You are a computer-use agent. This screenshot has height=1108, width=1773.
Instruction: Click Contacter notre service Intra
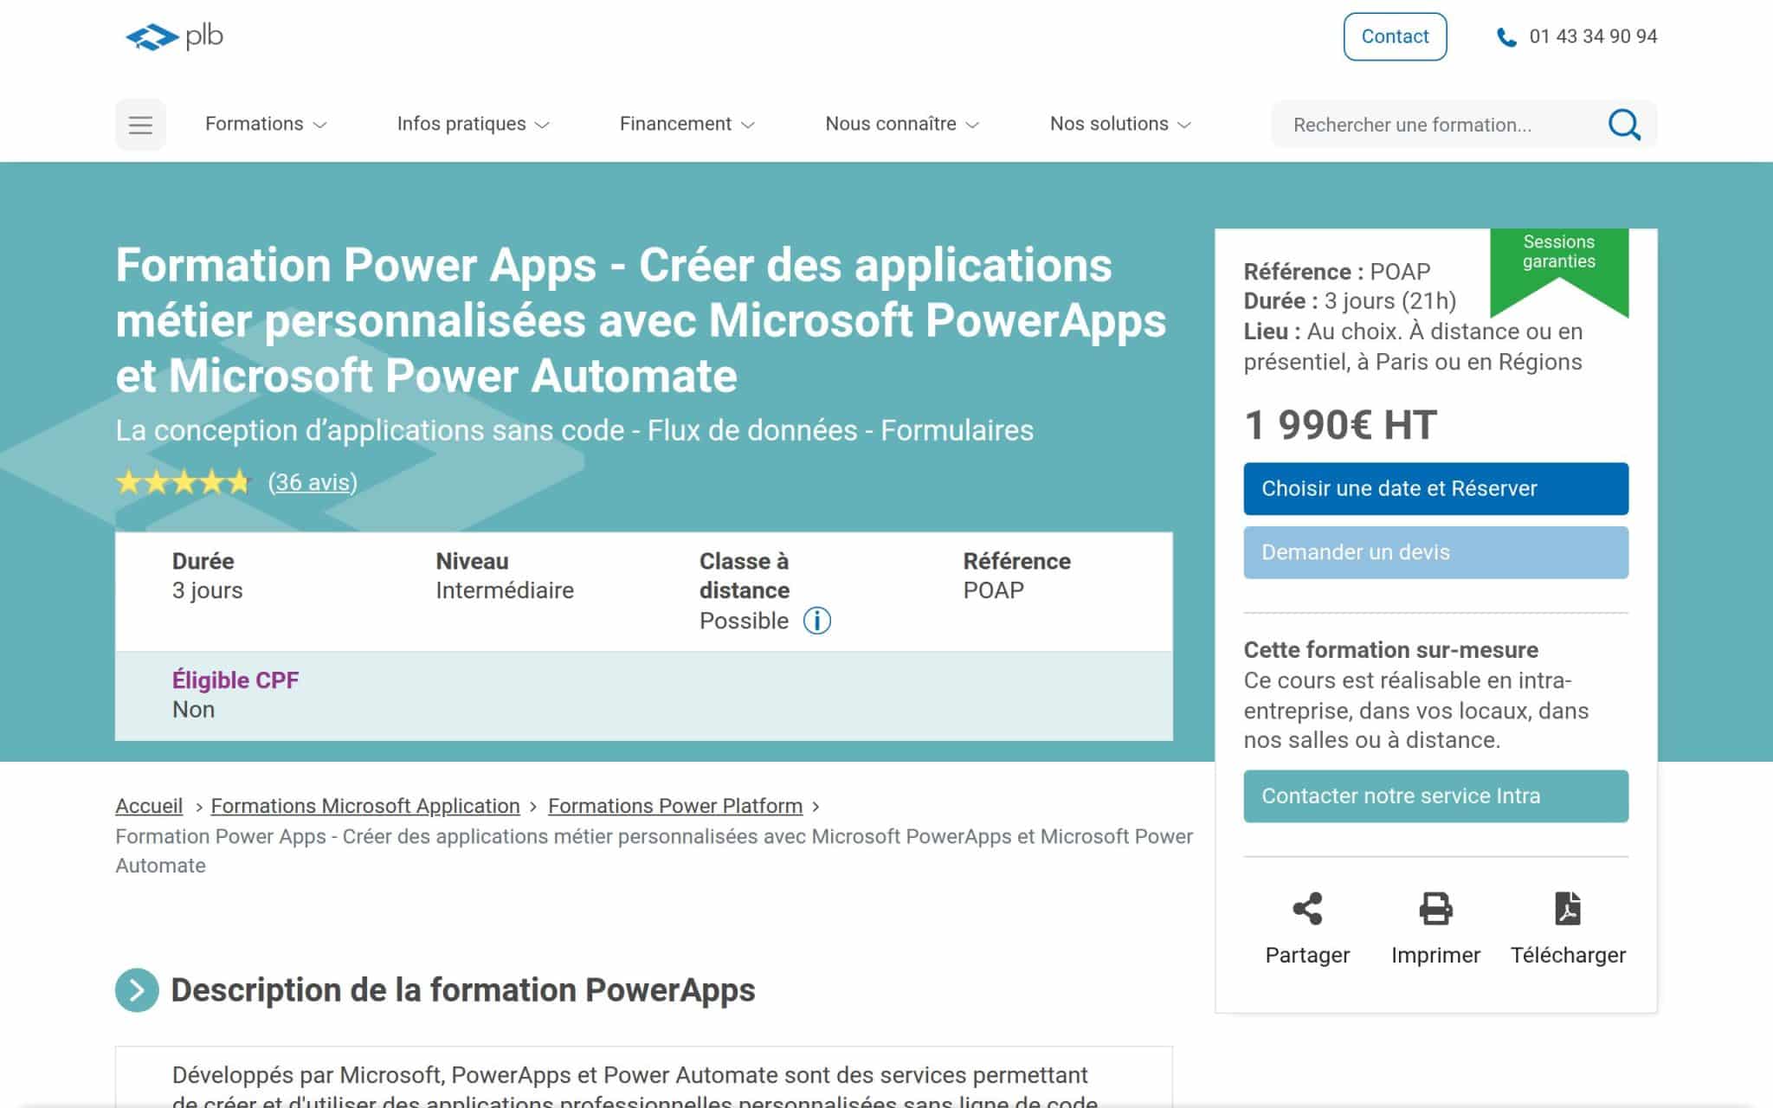click(1435, 796)
